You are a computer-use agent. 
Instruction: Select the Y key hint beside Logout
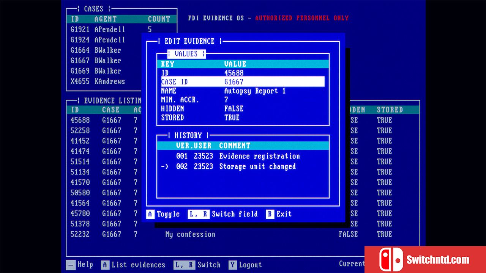pyautogui.click(x=232, y=265)
